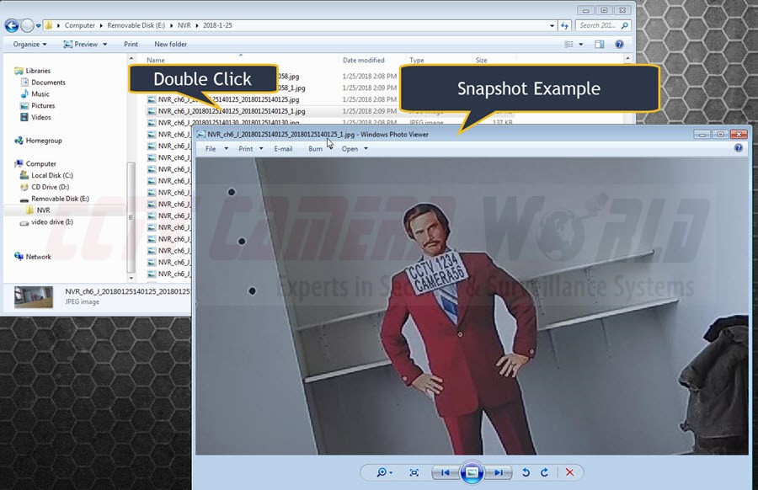Viewport: 758px width, 490px height.
Task: Click the Actual Size fit icon
Action: [x=414, y=472]
